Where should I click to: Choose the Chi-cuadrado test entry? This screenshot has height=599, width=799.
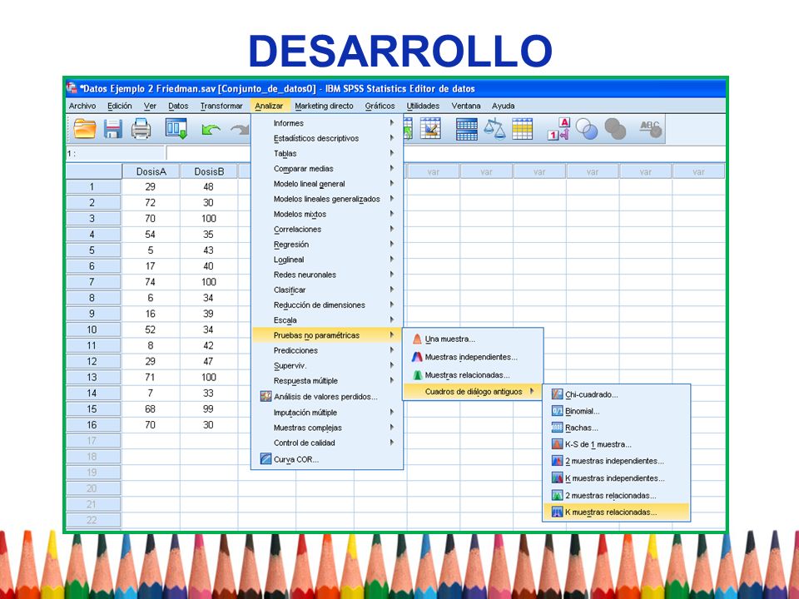617,394
